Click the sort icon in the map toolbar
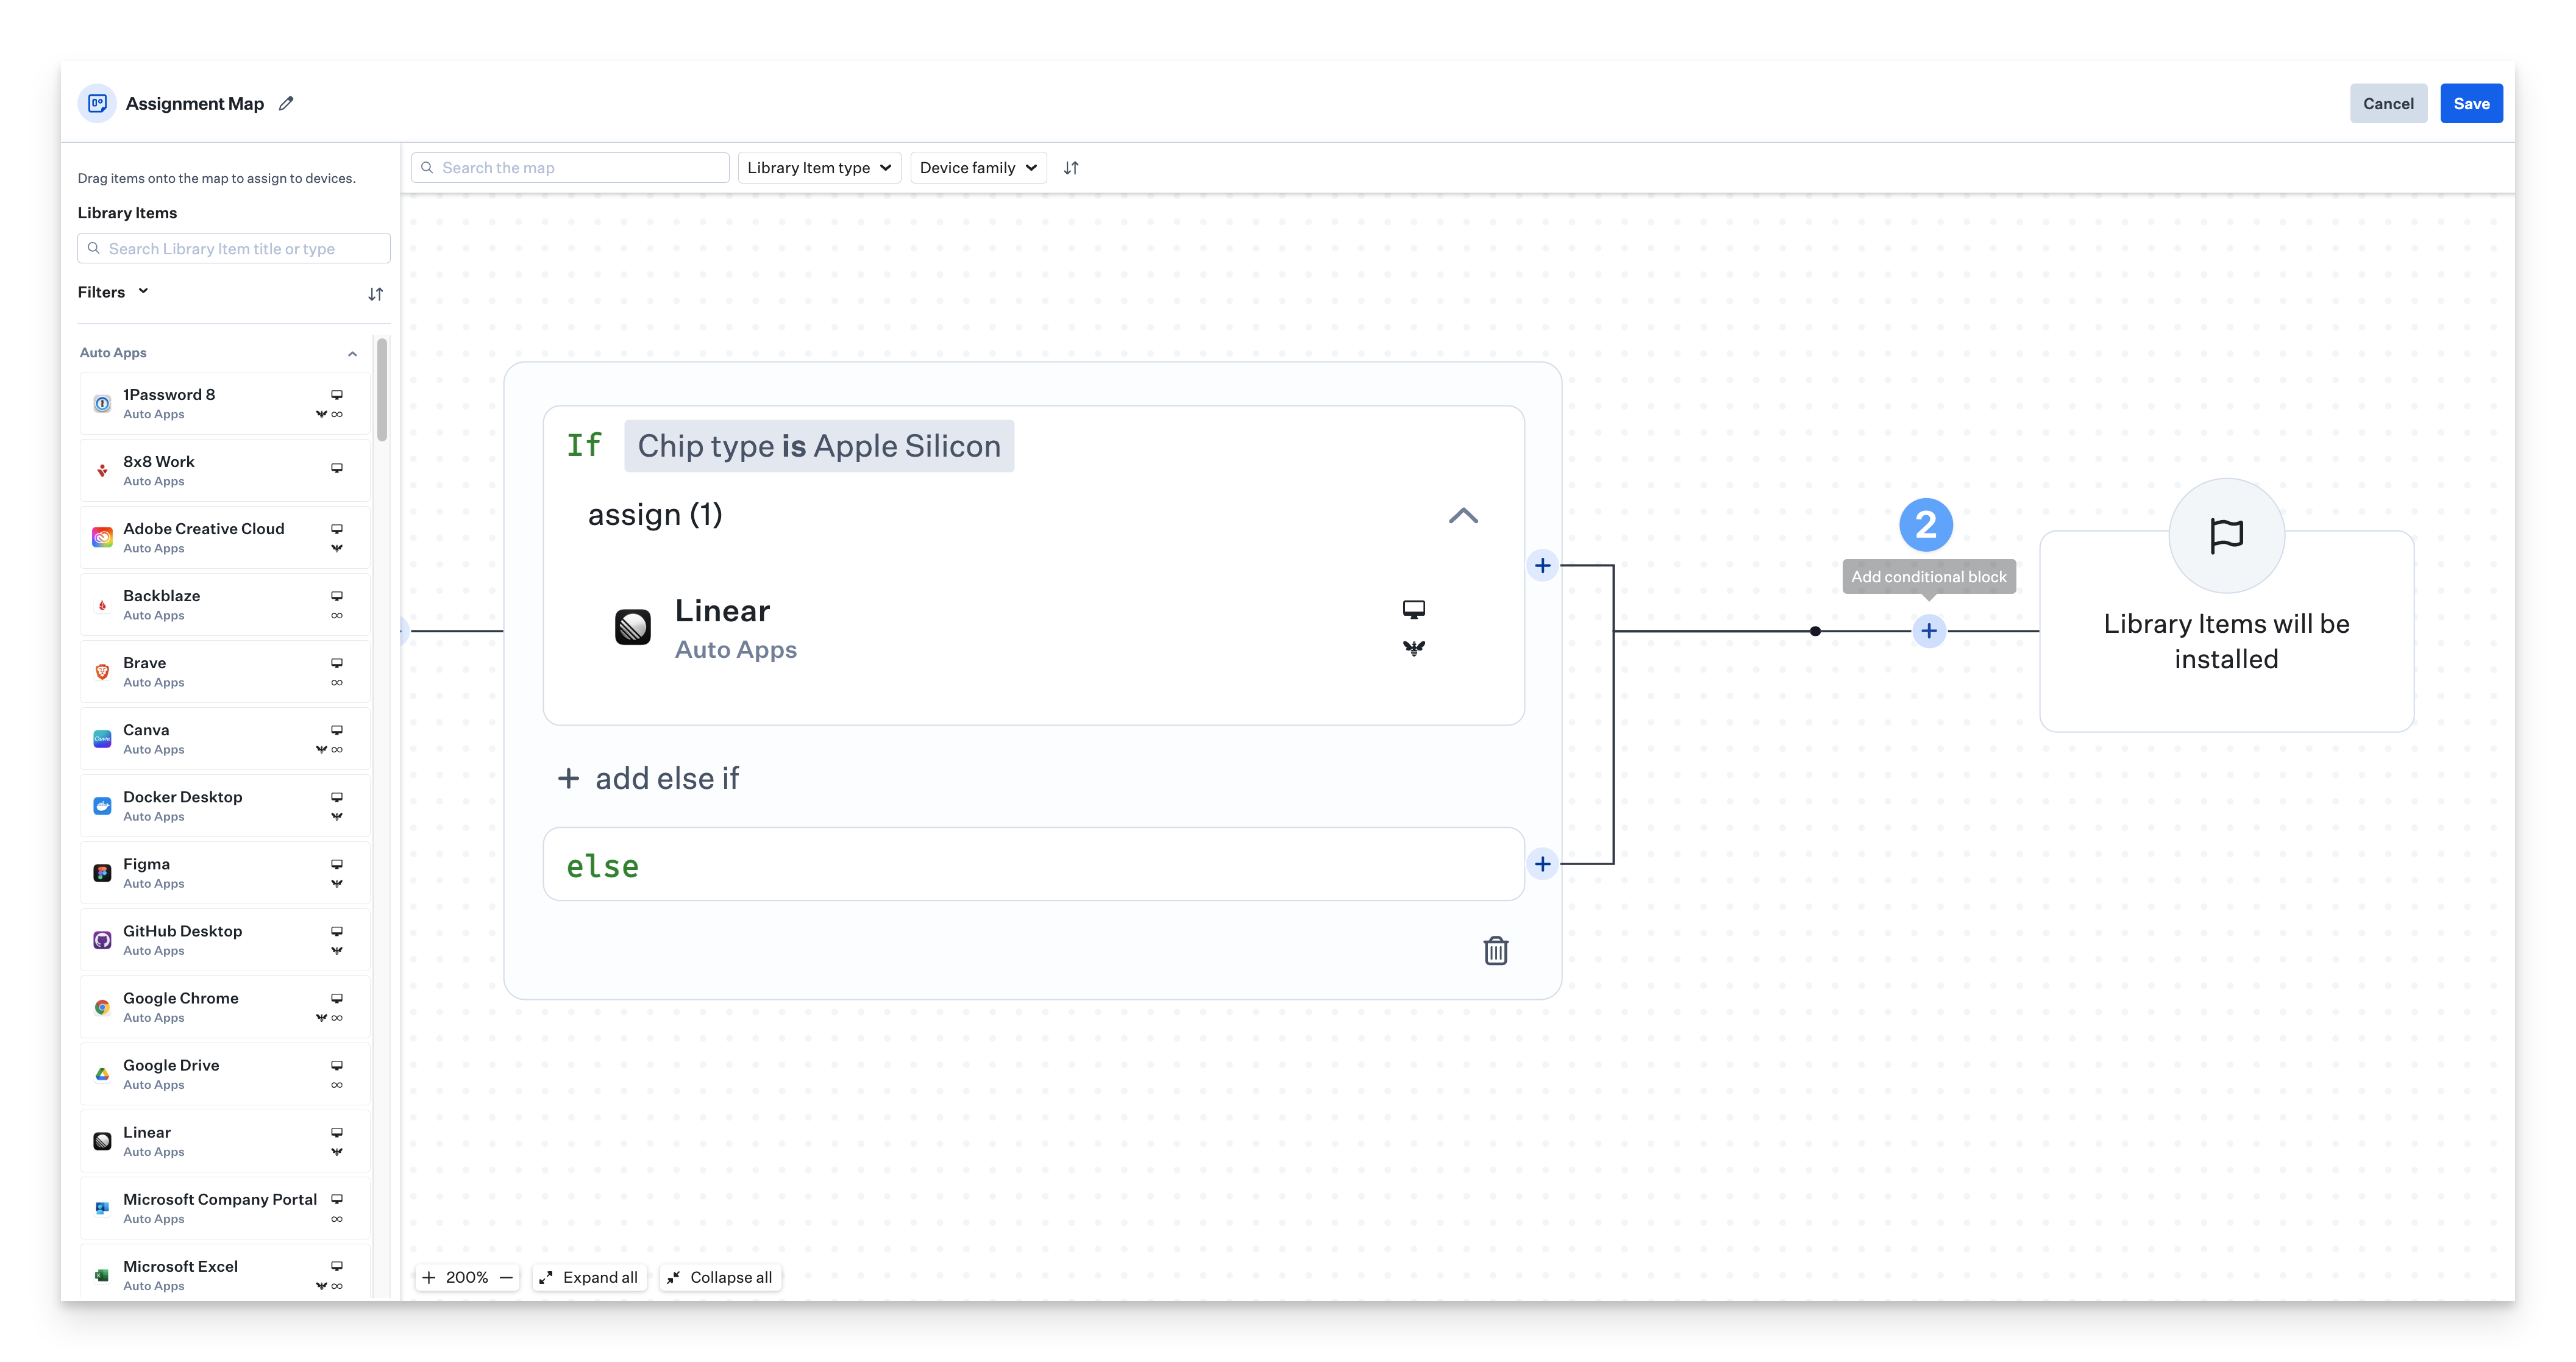This screenshot has width=2576, height=1362. point(1071,168)
